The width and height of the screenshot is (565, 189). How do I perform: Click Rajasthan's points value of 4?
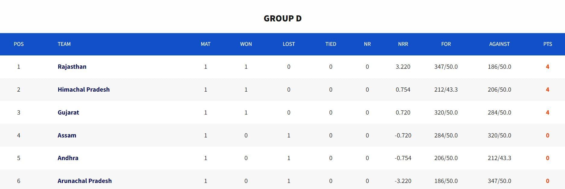pyautogui.click(x=547, y=67)
